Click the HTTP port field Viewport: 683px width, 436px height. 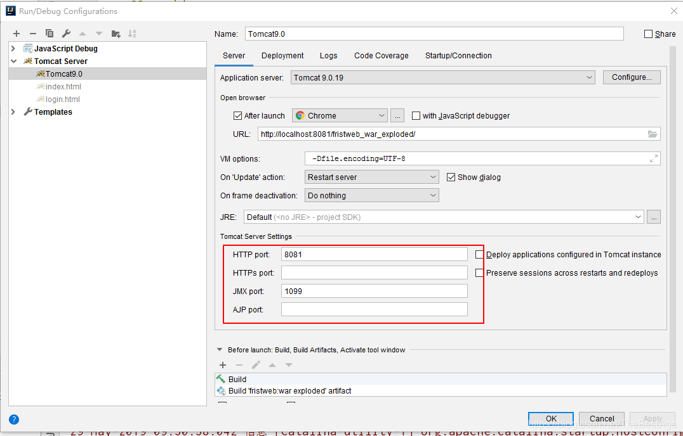click(374, 254)
